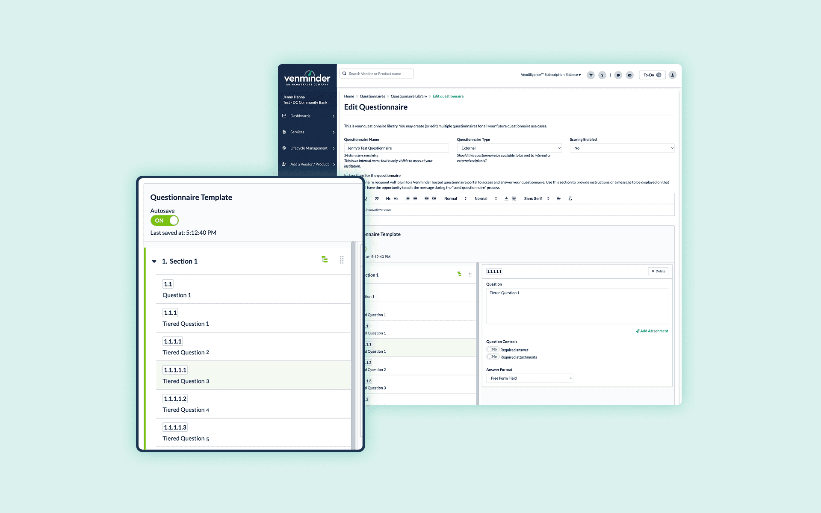The image size is (821, 513).
Task: Open the envelope messages icon
Action: [x=629, y=75]
